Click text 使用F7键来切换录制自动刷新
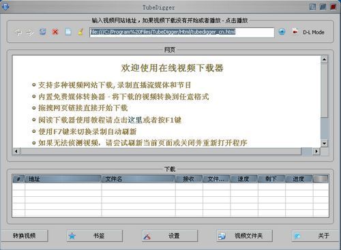This screenshot has height=250, width=341. tap(87, 131)
